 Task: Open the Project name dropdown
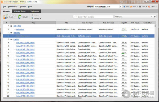tap(121, 7)
